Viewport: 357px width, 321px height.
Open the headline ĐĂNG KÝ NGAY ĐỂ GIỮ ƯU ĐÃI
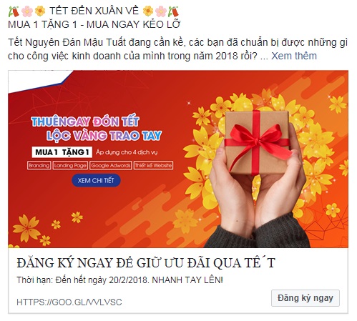point(146,263)
